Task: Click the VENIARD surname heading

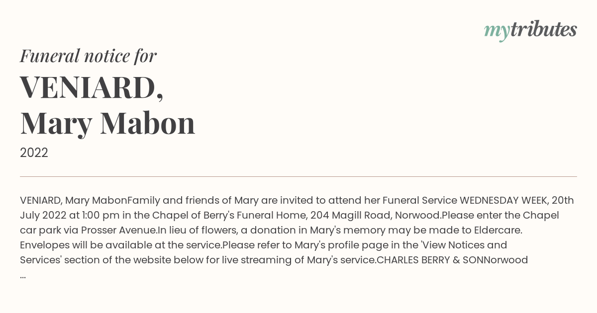Action: [x=92, y=87]
